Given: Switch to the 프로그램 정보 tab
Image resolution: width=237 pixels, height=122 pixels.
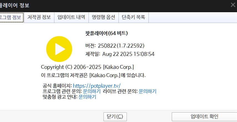Looking at the screenshot, I should pyautogui.click(x=12, y=17).
